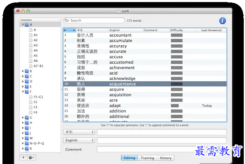Select the accountant word row
Viewport: 245px width, 164px height.
[145, 35]
